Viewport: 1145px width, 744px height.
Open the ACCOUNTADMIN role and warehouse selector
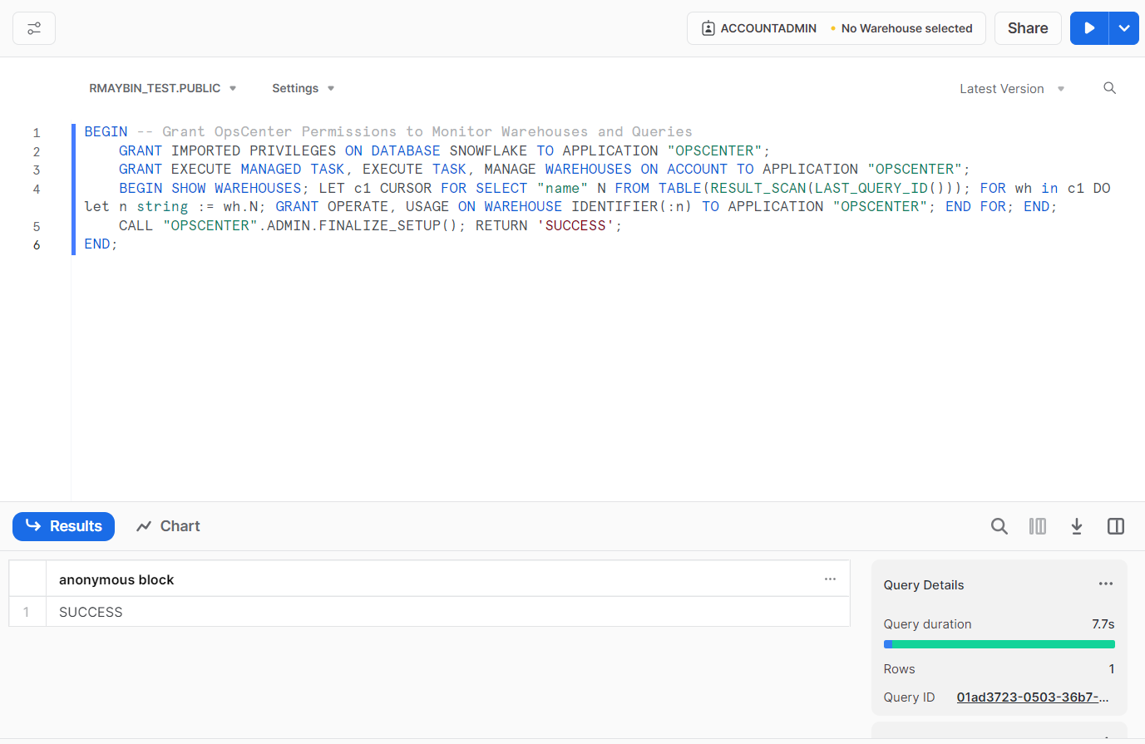(836, 28)
